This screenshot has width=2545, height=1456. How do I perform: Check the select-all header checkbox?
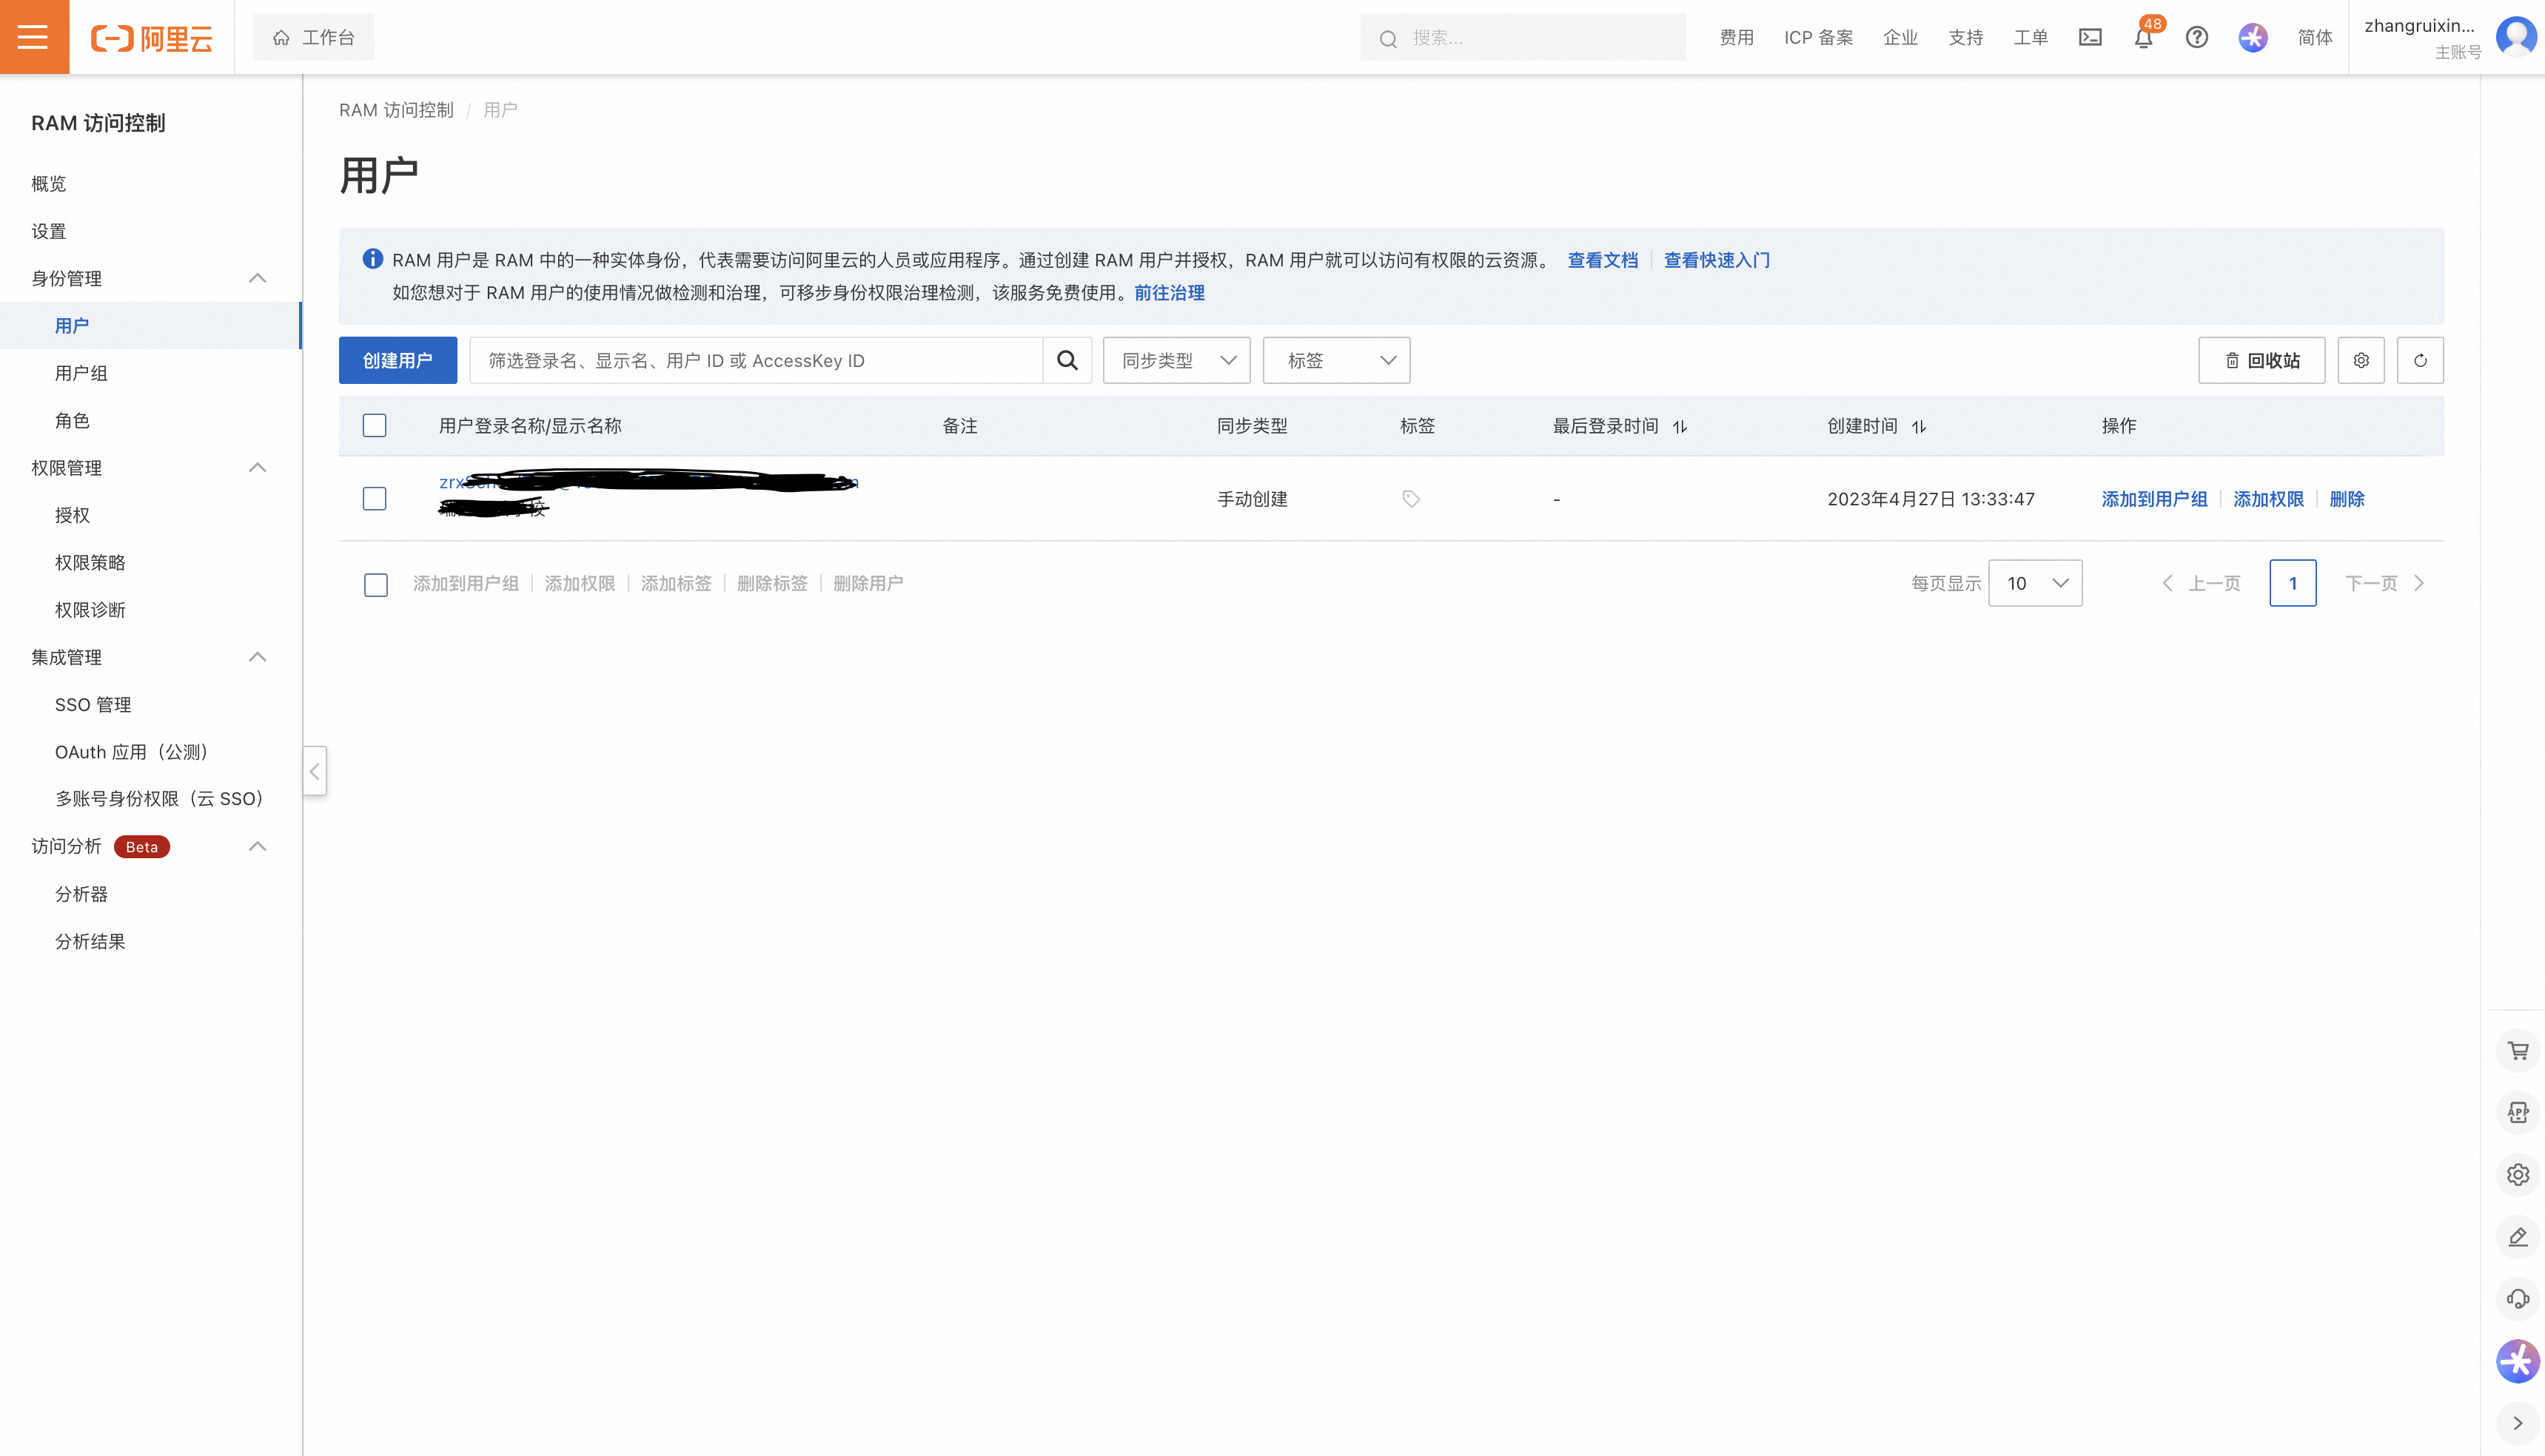374,426
